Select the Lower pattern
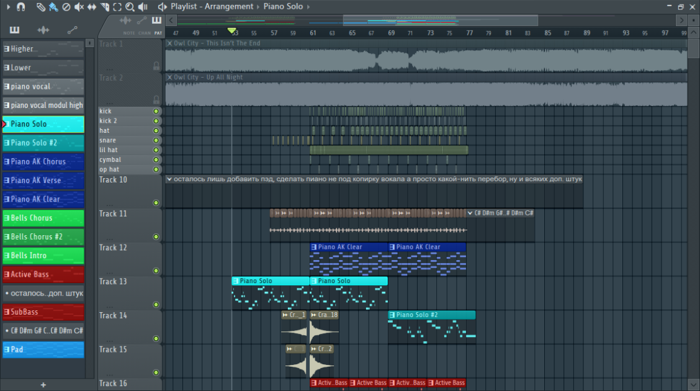 click(43, 68)
